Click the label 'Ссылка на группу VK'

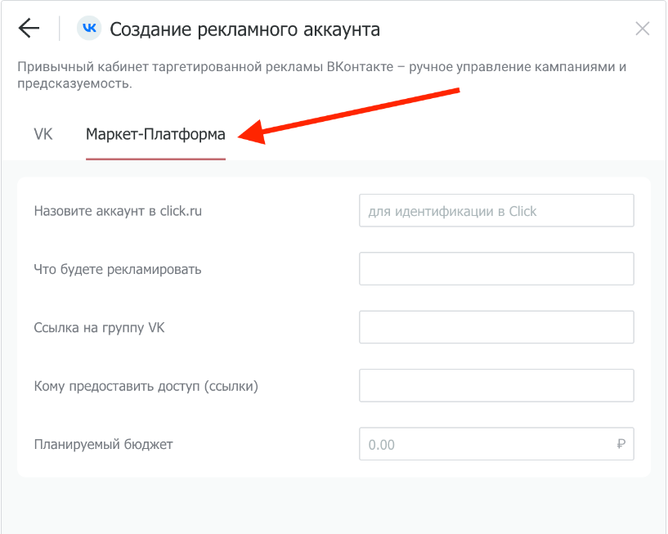[99, 328]
